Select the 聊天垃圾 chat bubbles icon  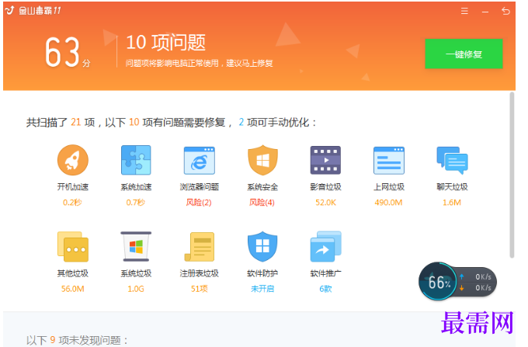[x=452, y=161]
